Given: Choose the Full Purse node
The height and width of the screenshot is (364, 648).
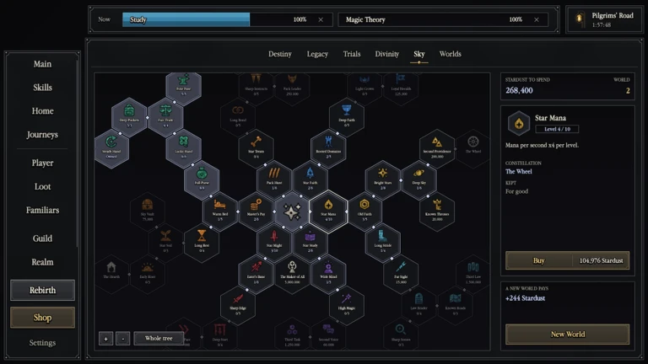Looking at the screenshot, I should (202, 180).
